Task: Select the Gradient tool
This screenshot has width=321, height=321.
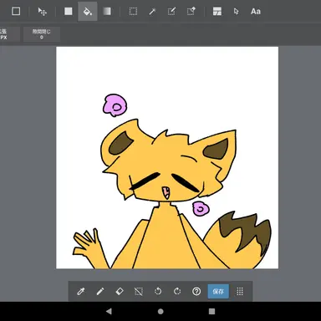Action: click(107, 12)
